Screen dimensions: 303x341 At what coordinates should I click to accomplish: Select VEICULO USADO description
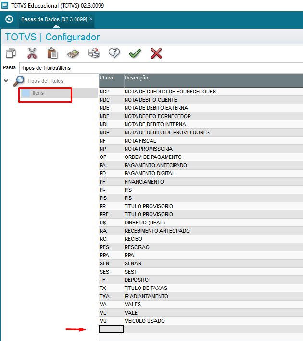click(x=214, y=321)
